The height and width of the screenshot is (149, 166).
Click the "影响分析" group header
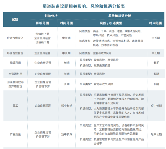click(x=51, y=16)
